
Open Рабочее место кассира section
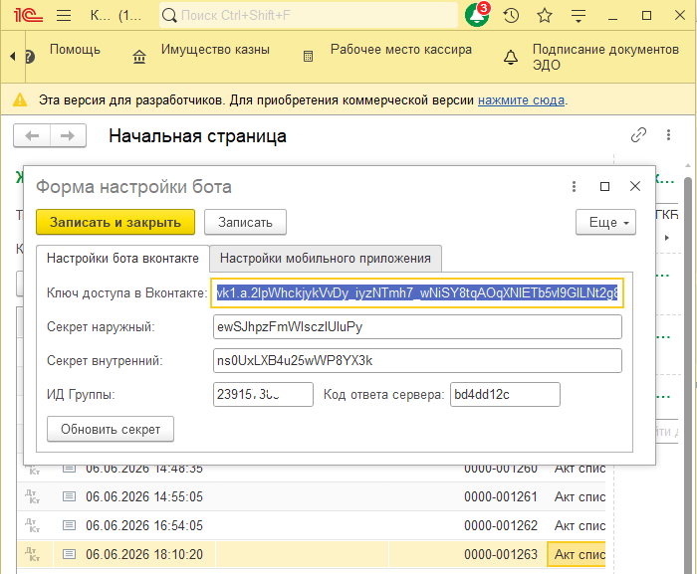coord(401,50)
